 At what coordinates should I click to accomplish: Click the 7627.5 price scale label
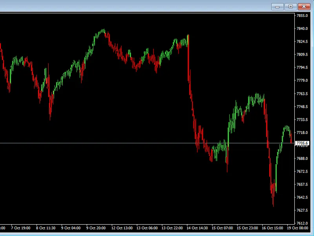(302, 210)
